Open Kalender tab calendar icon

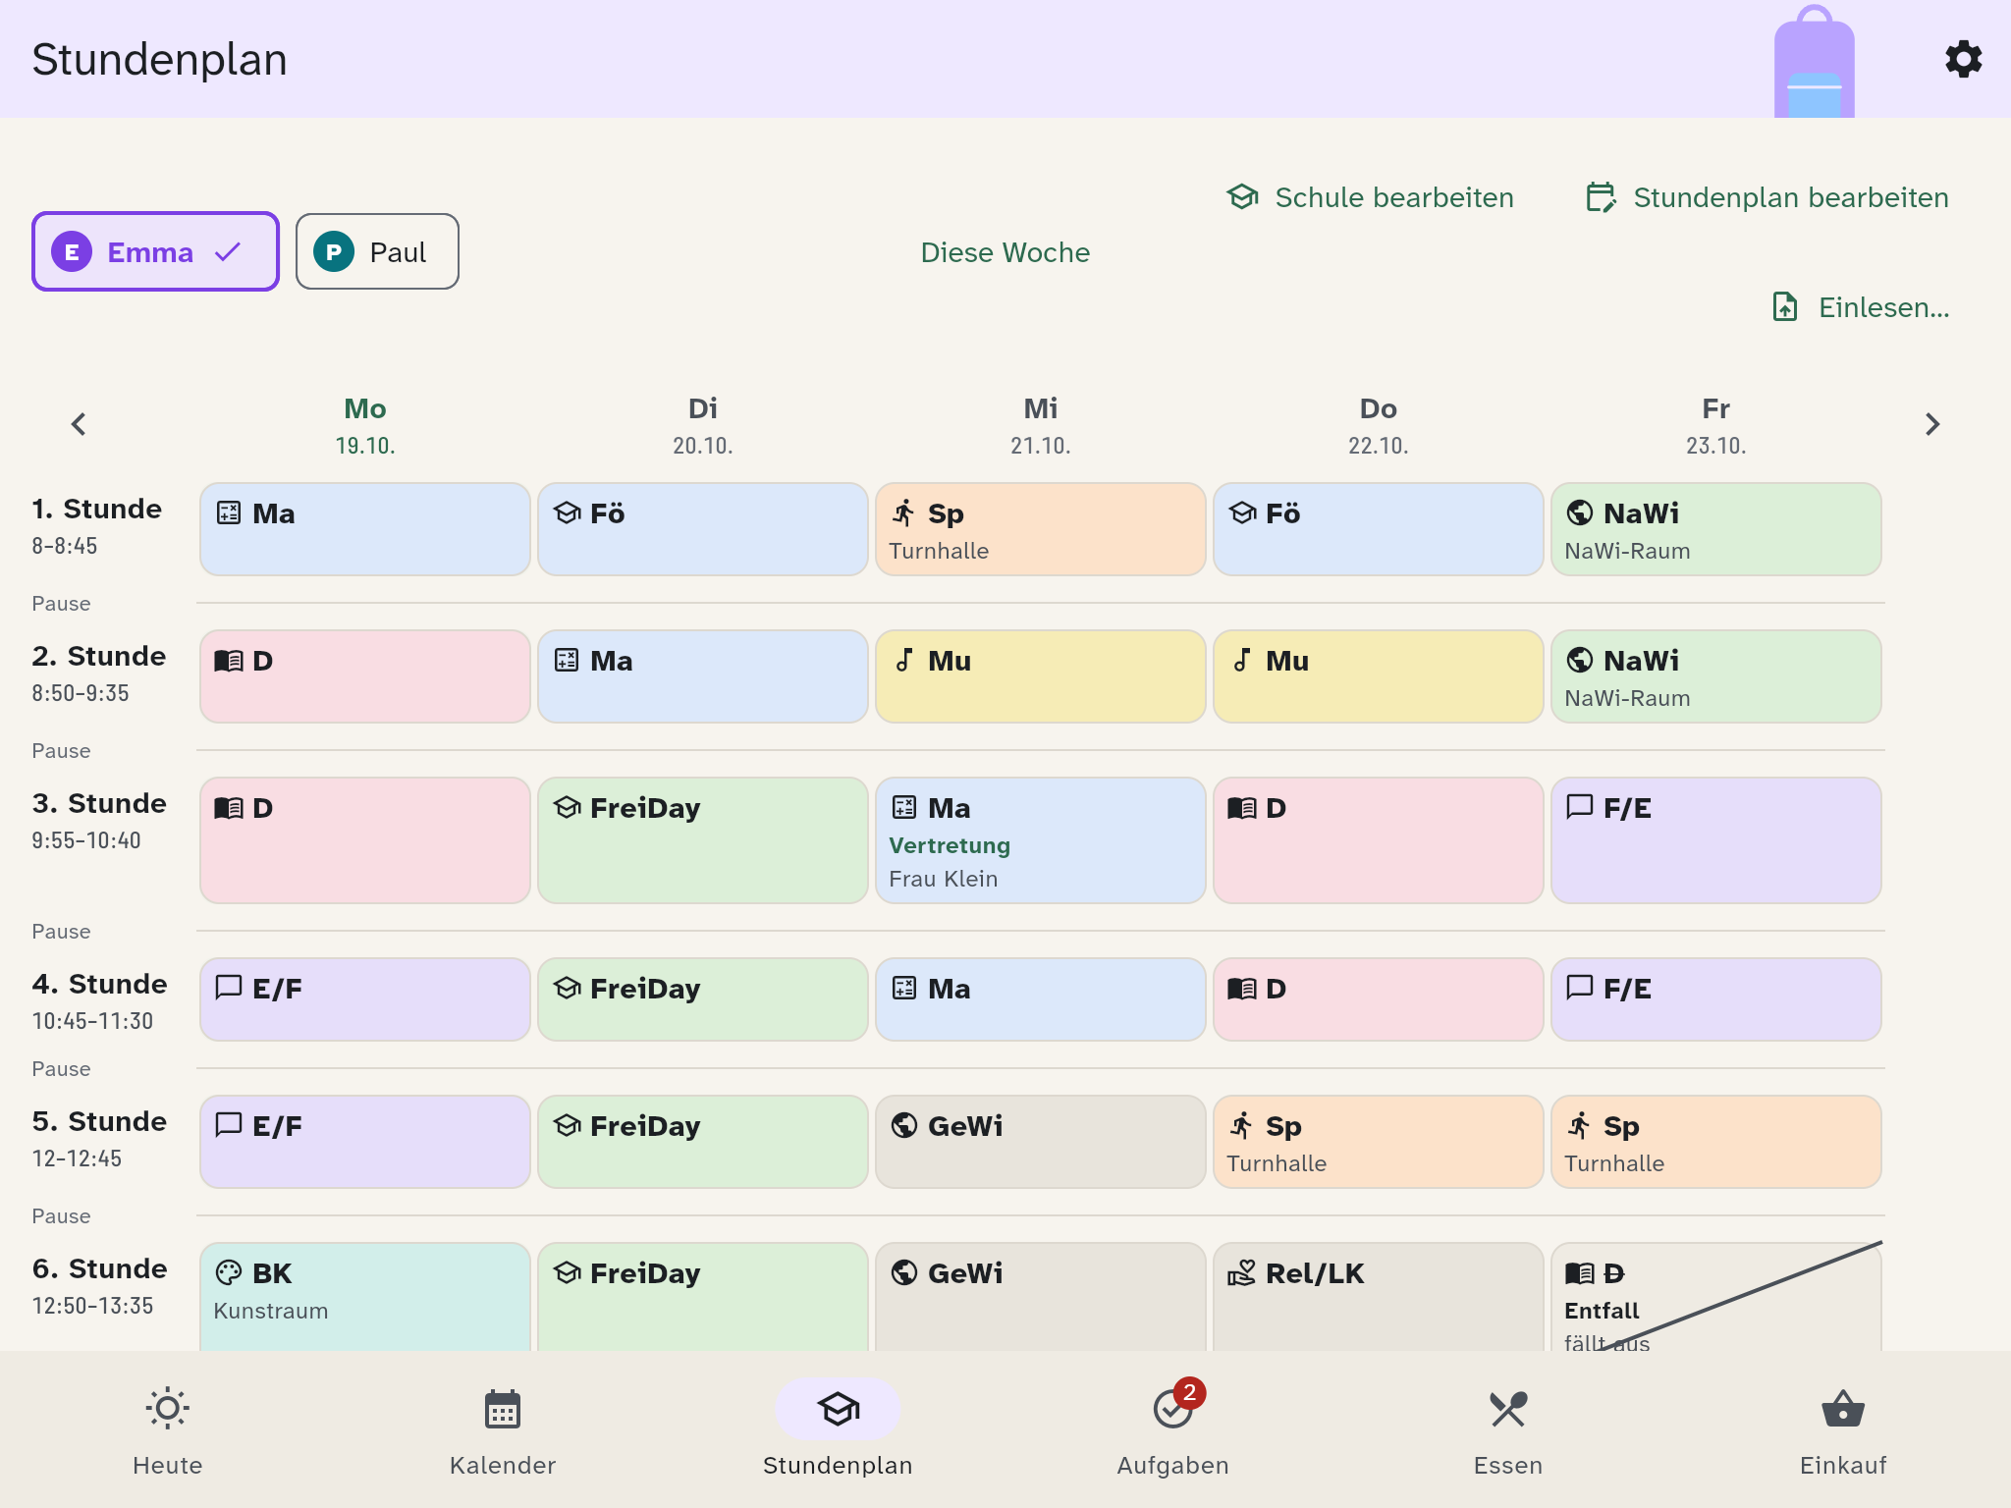pos(503,1410)
